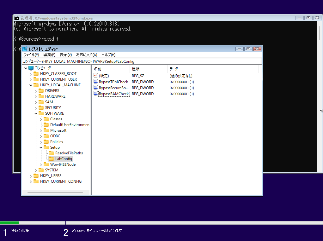This screenshot has height=241, width=323.
Task: Sort values by the データ column header
Action: 213,69
